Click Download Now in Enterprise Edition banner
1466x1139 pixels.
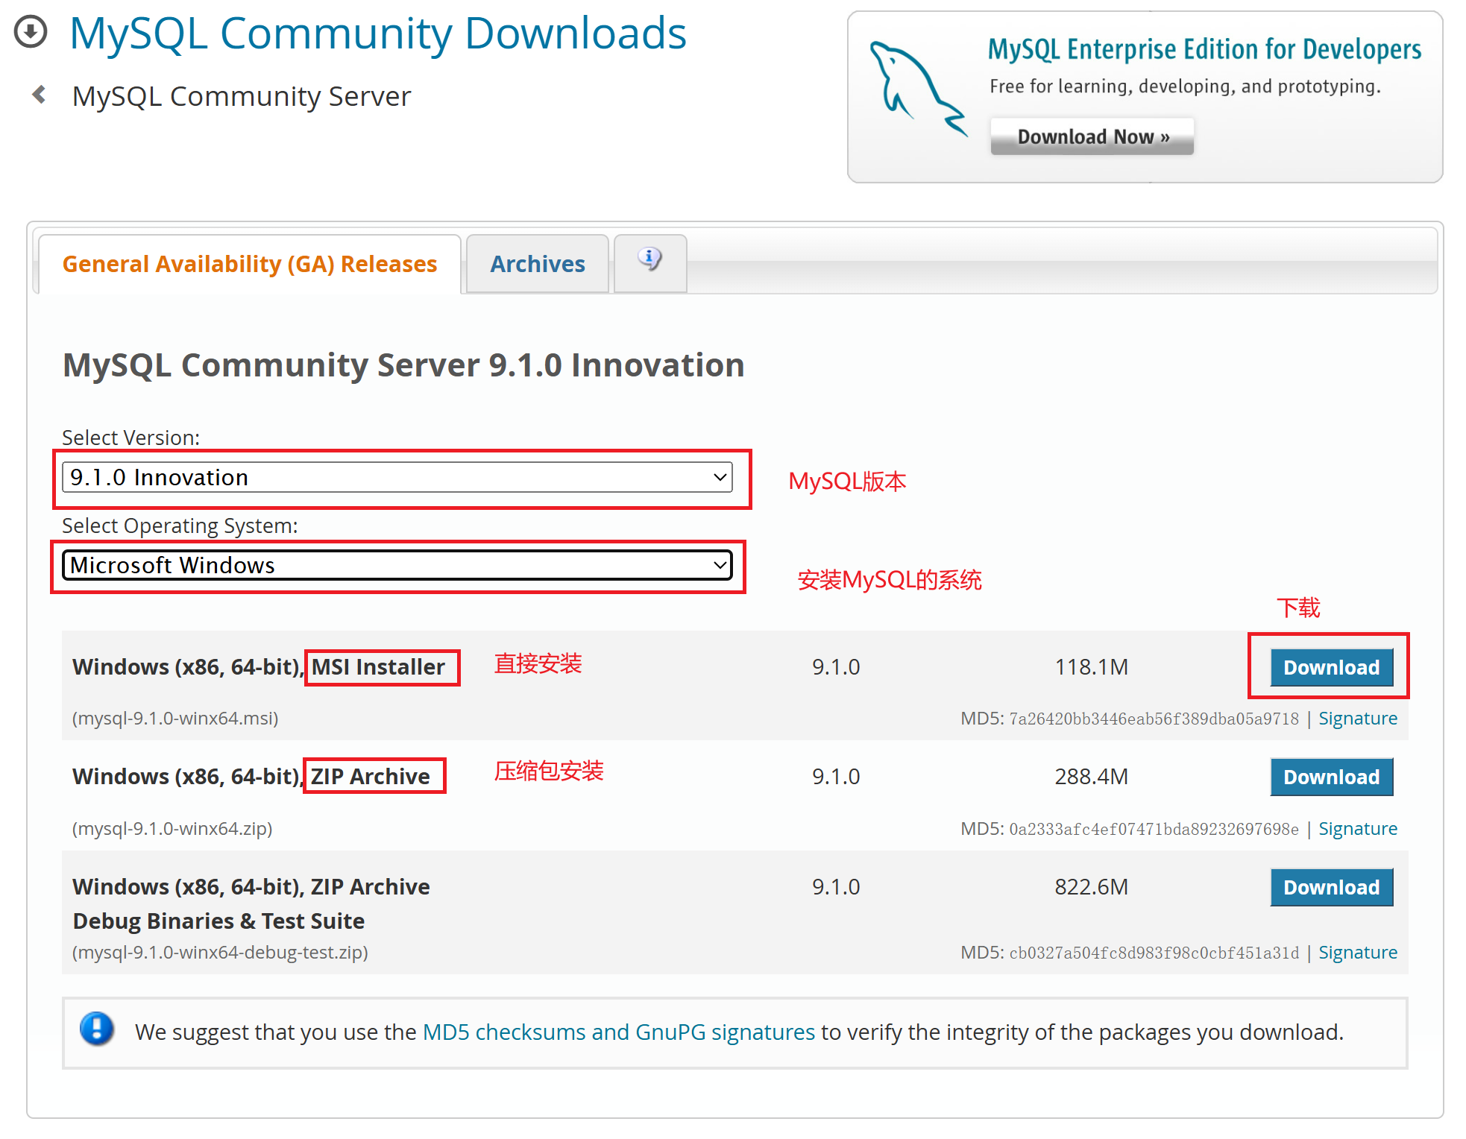tap(1092, 136)
